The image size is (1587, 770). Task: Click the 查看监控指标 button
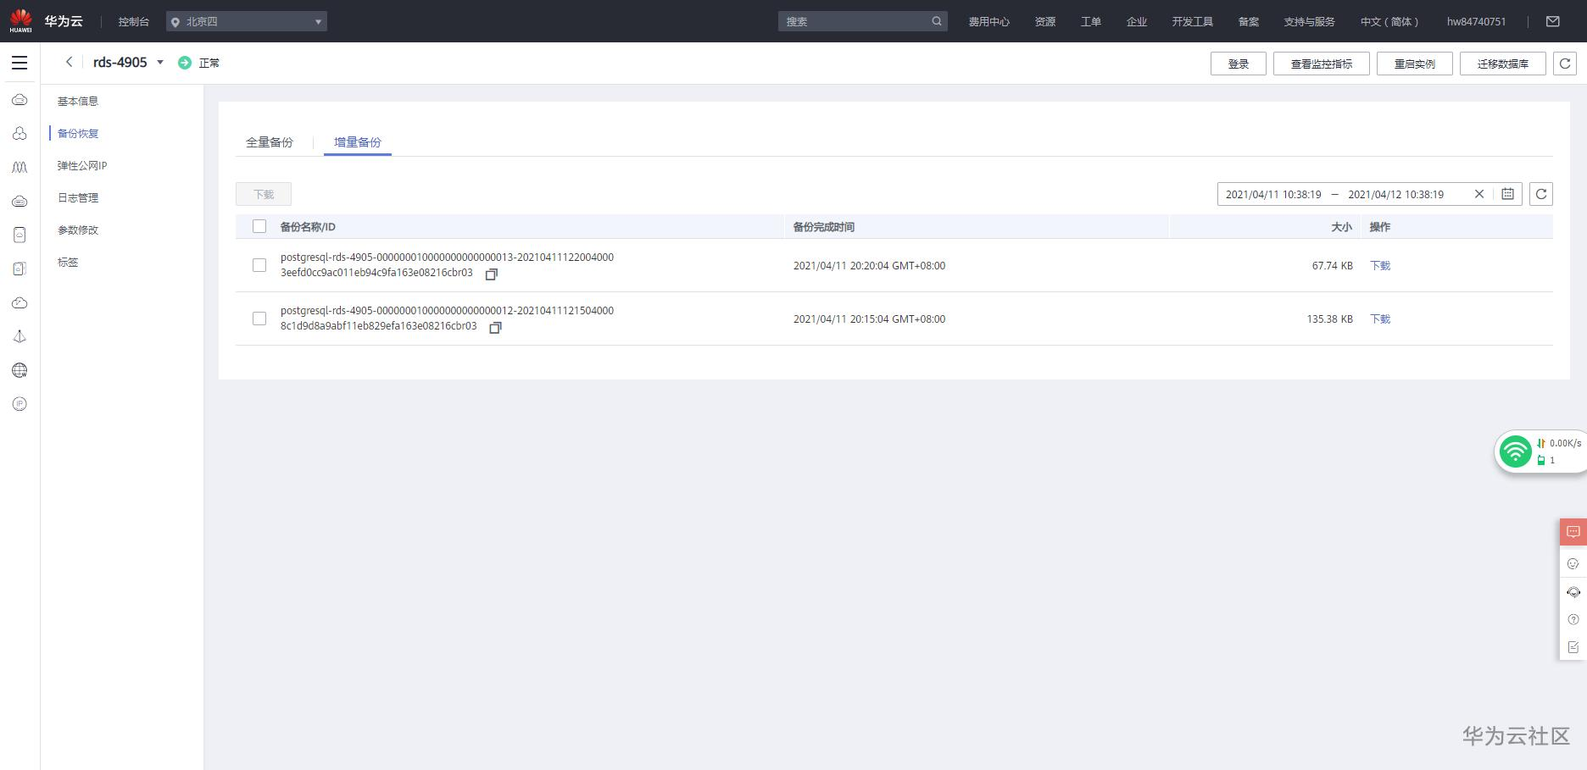coord(1322,64)
